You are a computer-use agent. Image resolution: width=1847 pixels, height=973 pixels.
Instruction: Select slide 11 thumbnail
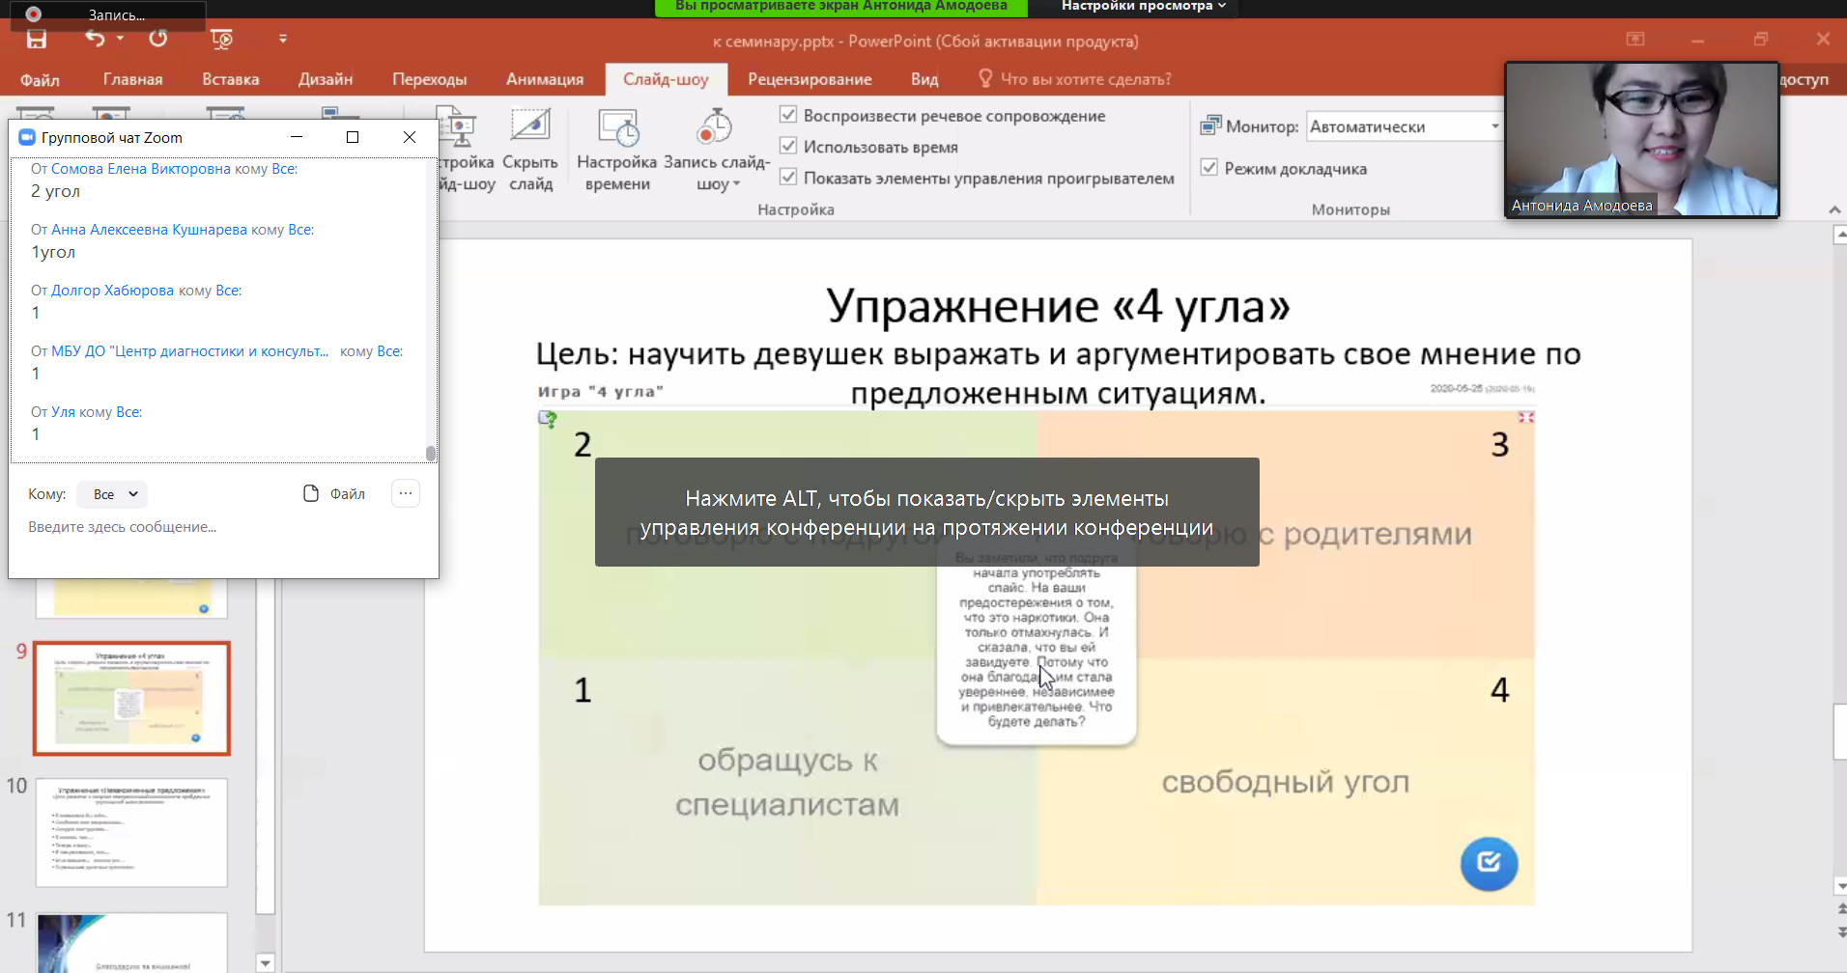pos(132,942)
